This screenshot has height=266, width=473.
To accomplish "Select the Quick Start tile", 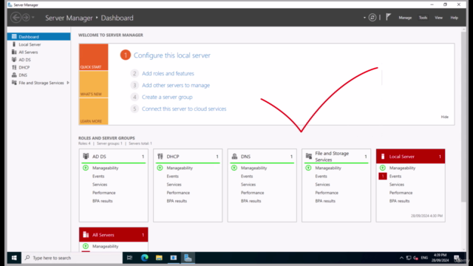I will (x=94, y=57).
